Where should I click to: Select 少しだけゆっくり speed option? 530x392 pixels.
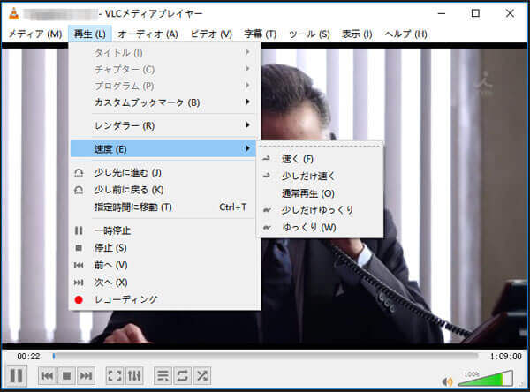pyautogui.click(x=321, y=210)
